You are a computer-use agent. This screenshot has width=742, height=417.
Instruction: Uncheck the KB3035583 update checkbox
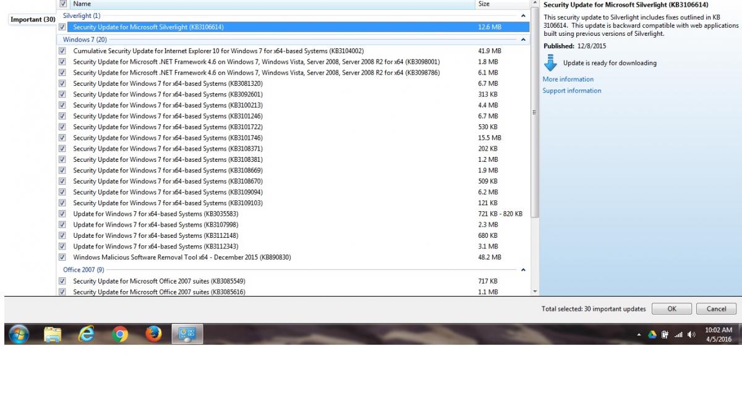pyautogui.click(x=62, y=214)
